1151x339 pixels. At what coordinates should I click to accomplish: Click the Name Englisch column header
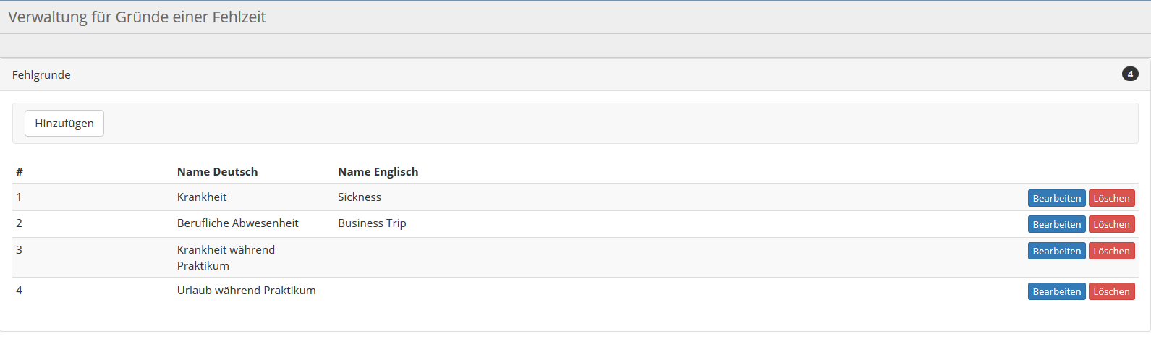point(378,172)
